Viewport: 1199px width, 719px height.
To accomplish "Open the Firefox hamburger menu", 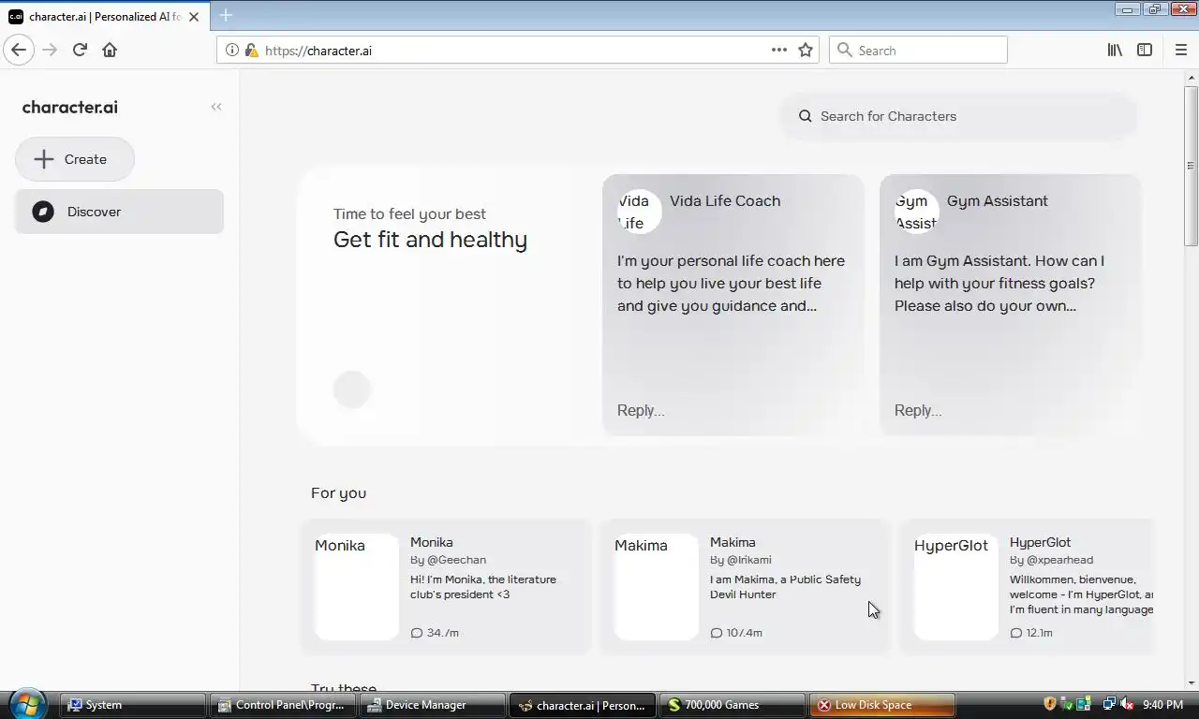I will pyautogui.click(x=1180, y=50).
